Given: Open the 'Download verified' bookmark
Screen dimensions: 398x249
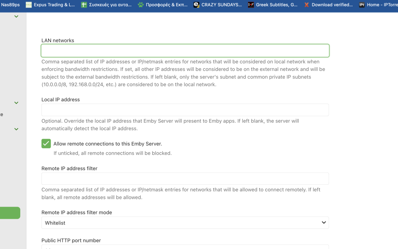Looking at the screenshot, I should (328, 5).
